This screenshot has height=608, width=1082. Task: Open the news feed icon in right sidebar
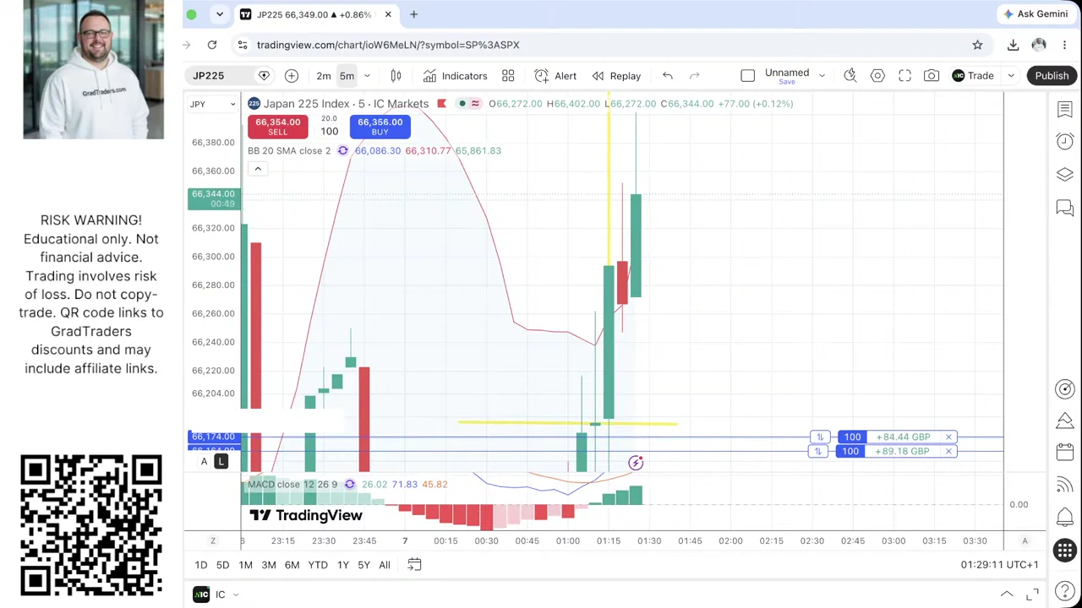click(1064, 486)
